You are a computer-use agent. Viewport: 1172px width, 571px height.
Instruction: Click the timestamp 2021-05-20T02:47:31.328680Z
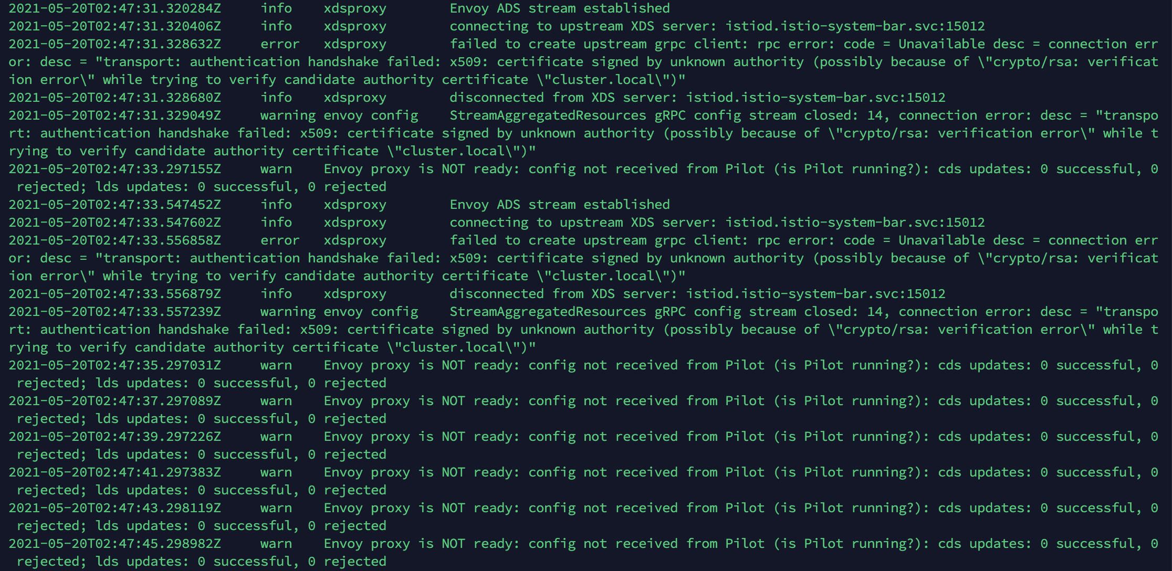point(114,98)
